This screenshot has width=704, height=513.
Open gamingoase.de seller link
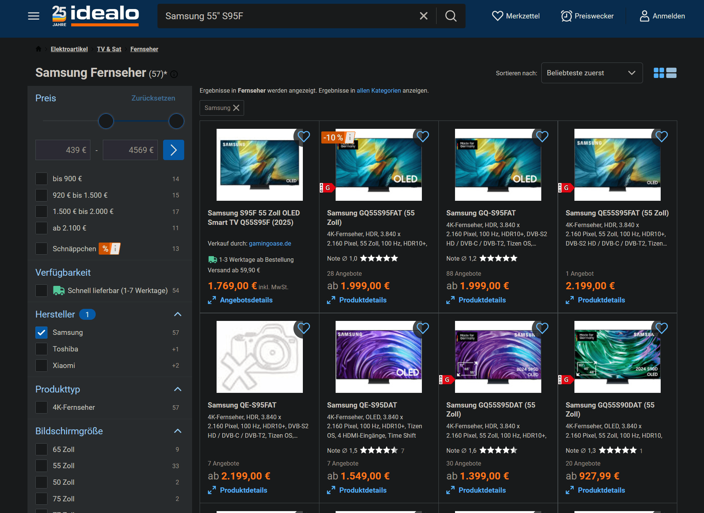pyautogui.click(x=270, y=243)
